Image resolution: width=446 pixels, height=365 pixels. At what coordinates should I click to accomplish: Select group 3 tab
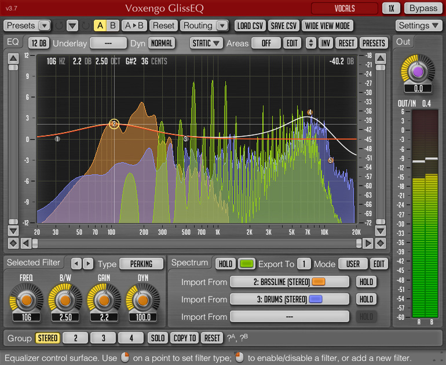pyautogui.click(x=103, y=338)
